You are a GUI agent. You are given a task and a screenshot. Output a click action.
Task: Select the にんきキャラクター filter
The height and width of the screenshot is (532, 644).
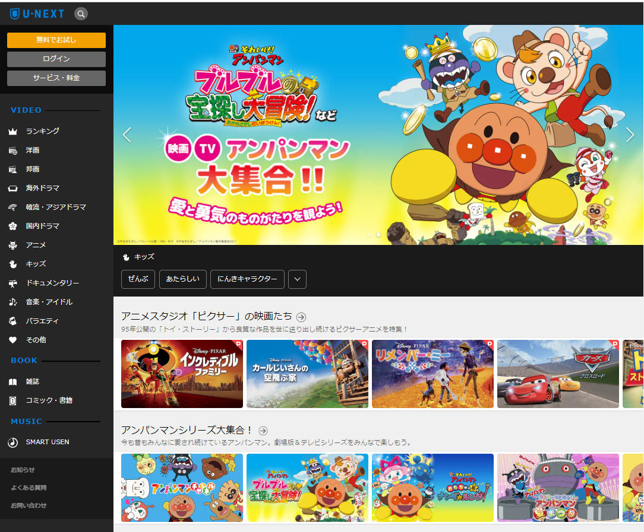247,279
